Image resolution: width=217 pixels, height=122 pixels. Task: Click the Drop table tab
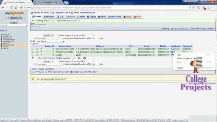pos(137,17)
